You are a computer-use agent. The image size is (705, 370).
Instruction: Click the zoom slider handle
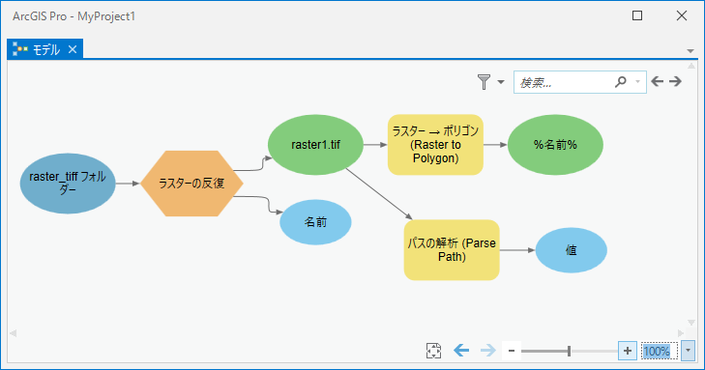(570, 351)
